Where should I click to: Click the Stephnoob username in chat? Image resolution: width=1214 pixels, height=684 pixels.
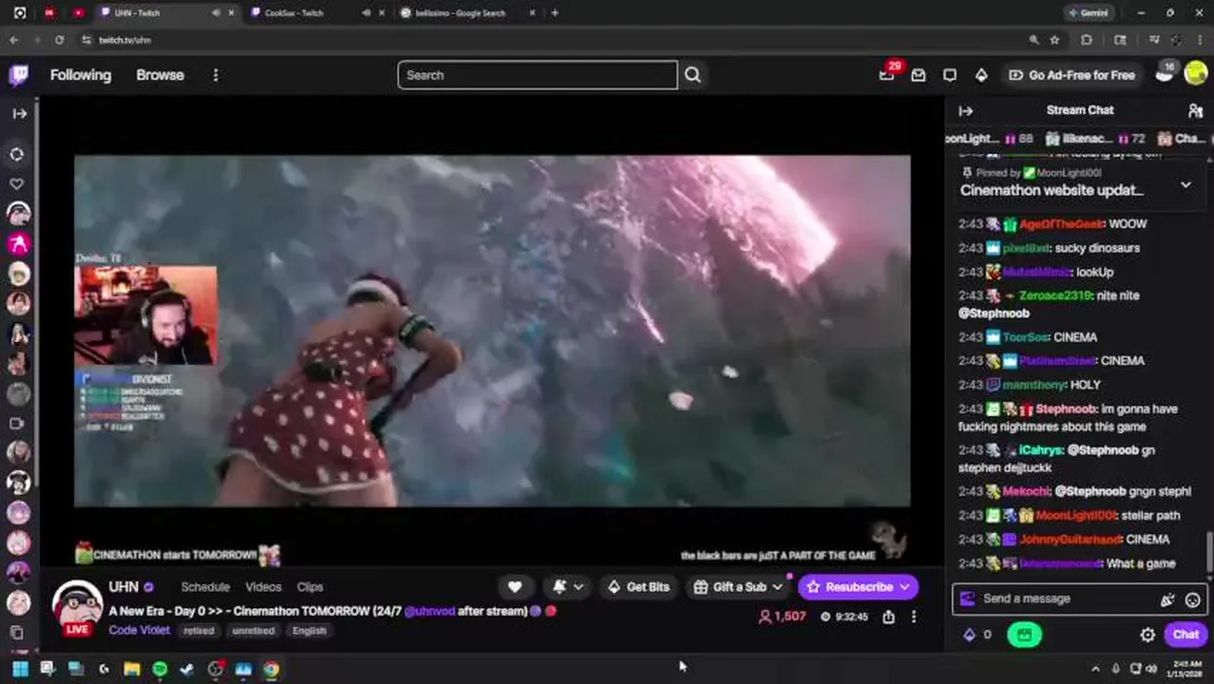(1065, 408)
